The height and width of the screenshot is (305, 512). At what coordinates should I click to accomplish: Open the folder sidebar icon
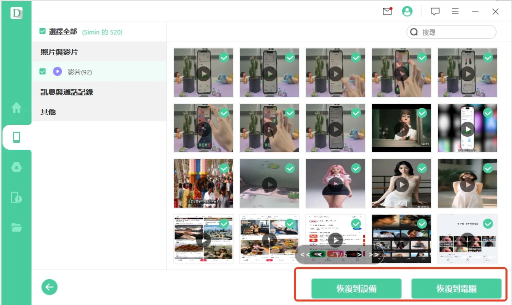[x=16, y=227]
